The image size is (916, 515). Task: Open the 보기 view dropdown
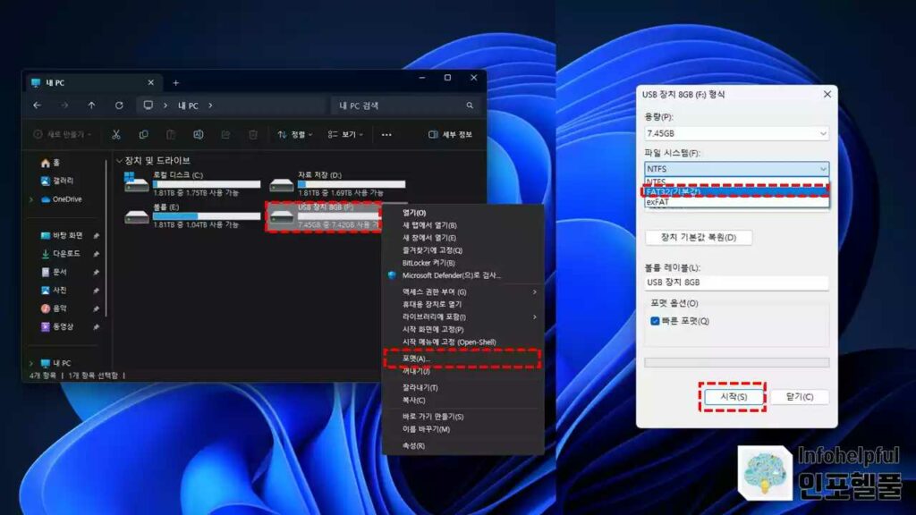(345, 135)
